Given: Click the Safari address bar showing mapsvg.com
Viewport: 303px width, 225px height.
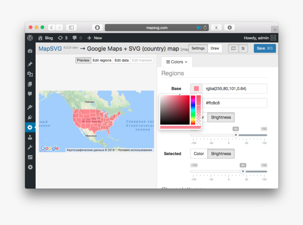Looking at the screenshot, I should (x=157, y=27).
